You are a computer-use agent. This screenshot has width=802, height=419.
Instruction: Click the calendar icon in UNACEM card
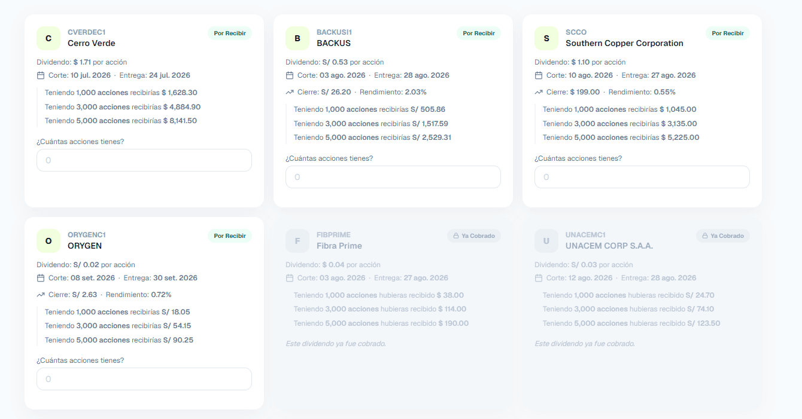(539, 278)
